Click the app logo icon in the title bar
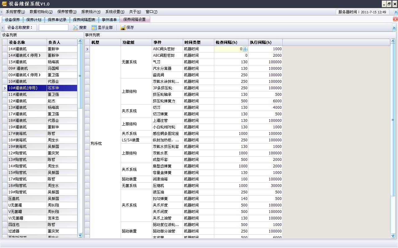The image size is (398, 248). point(4,4)
